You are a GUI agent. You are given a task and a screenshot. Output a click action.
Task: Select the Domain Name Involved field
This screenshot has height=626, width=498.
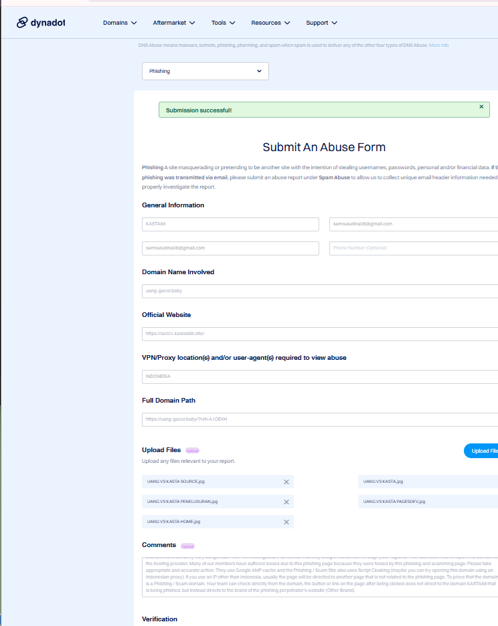tap(320, 291)
